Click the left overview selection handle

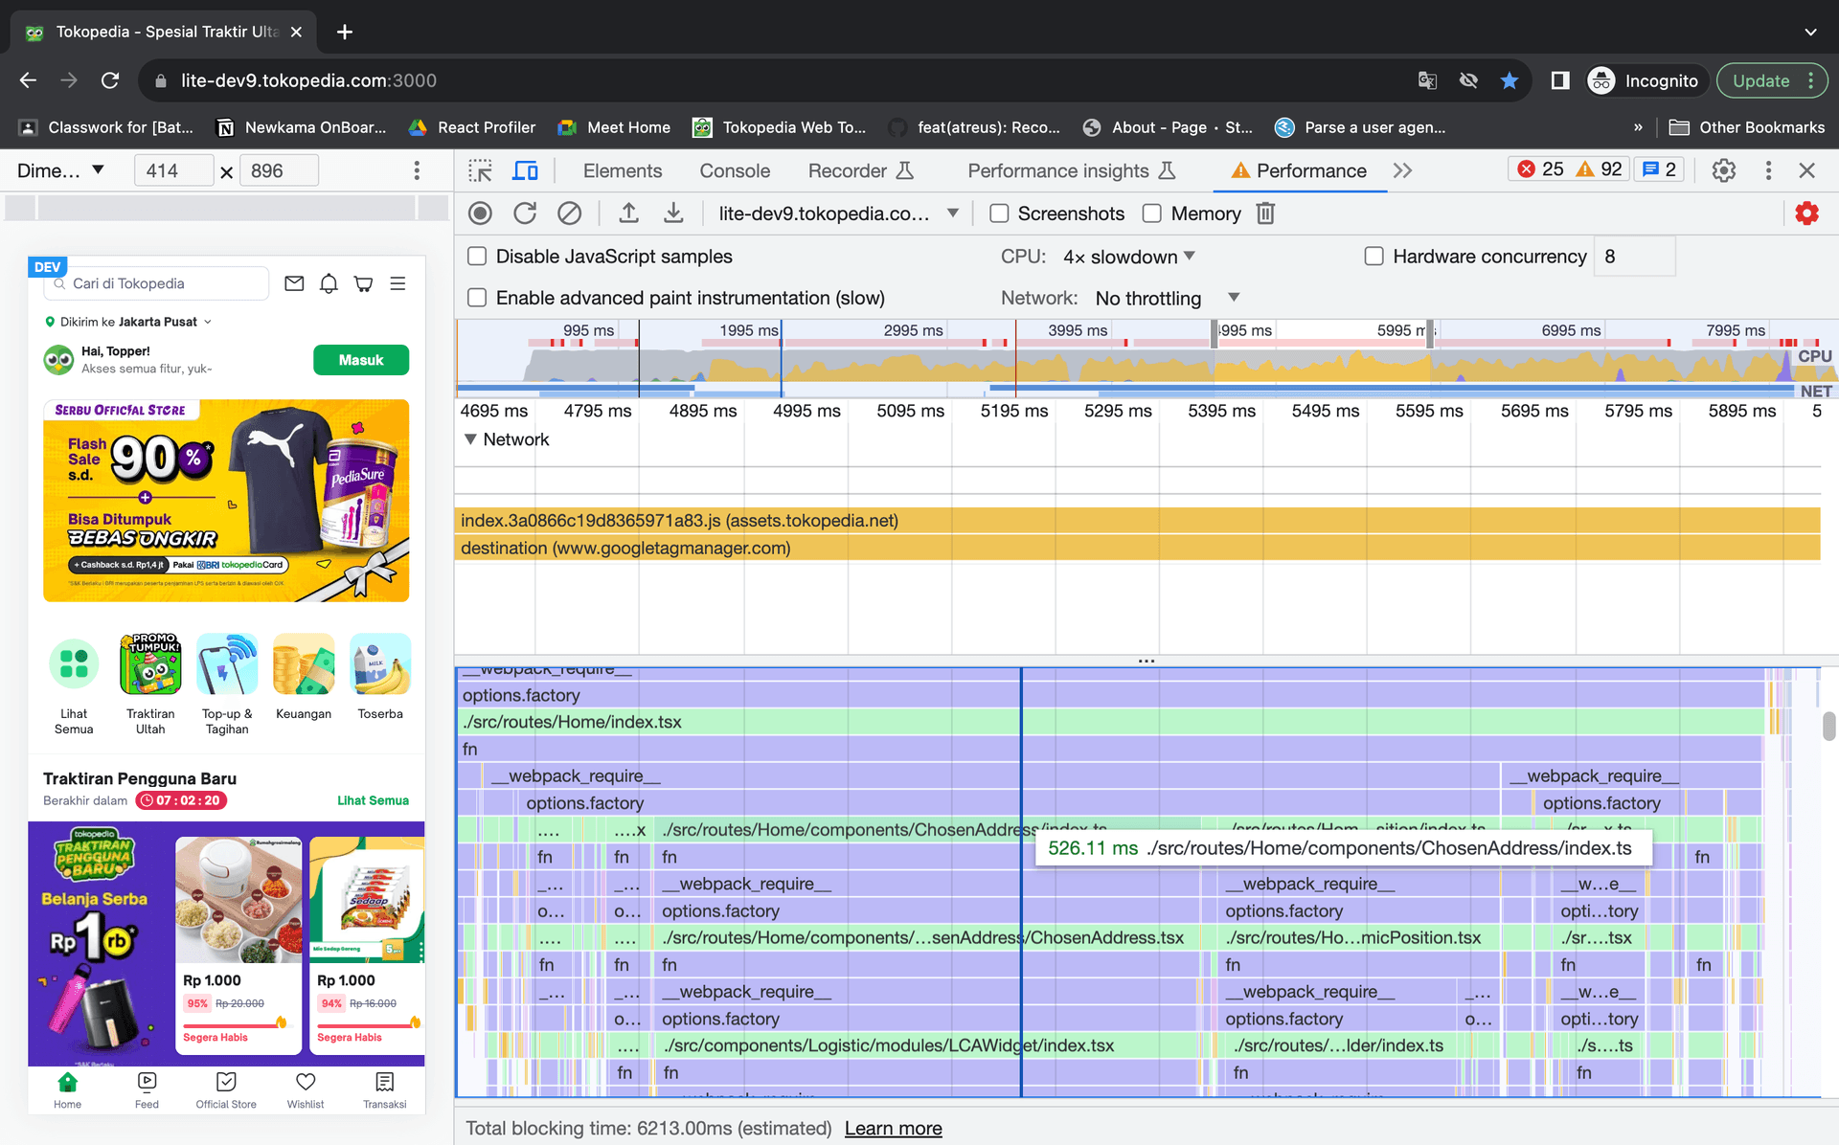click(1214, 334)
